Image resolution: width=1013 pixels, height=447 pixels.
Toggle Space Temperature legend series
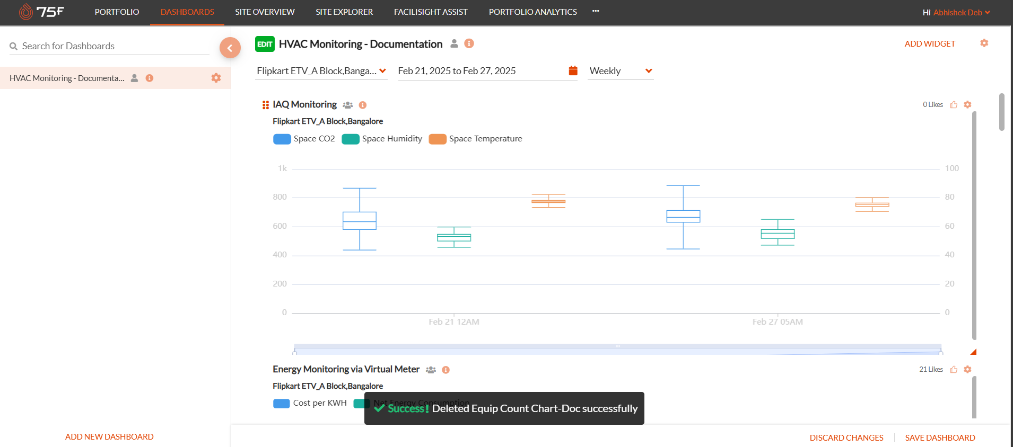point(476,139)
